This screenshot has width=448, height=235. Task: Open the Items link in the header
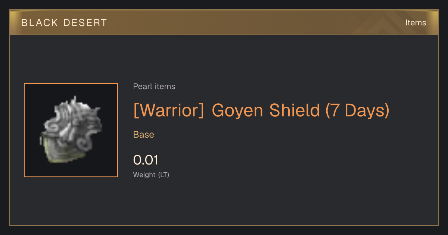pyautogui.click(x=416, y=23)
